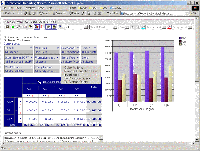Open the 'work' folder in the Links bar

tap(82, 8)
